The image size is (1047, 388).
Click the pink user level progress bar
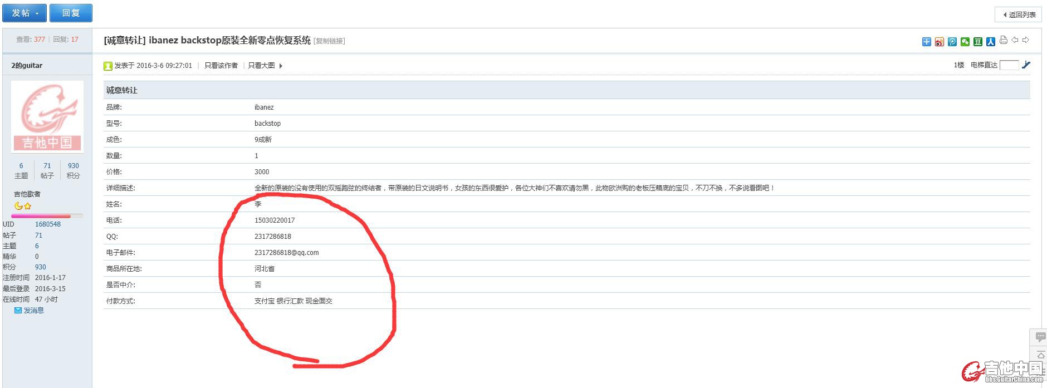click(x=47, y=215)
